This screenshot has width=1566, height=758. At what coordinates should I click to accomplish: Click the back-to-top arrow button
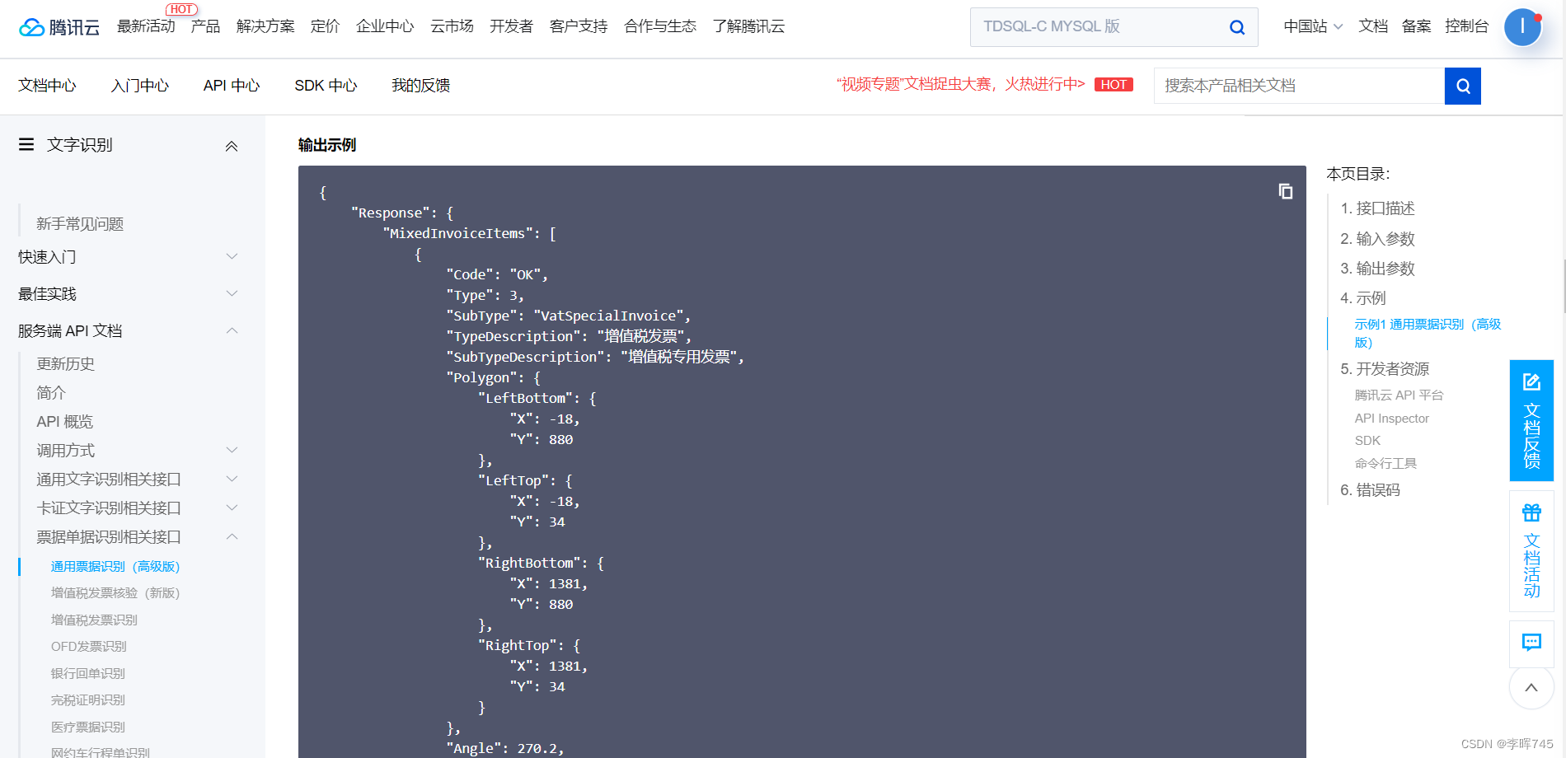coord(1531,687)
